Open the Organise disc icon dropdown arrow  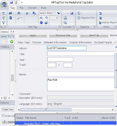pos(82,13)
